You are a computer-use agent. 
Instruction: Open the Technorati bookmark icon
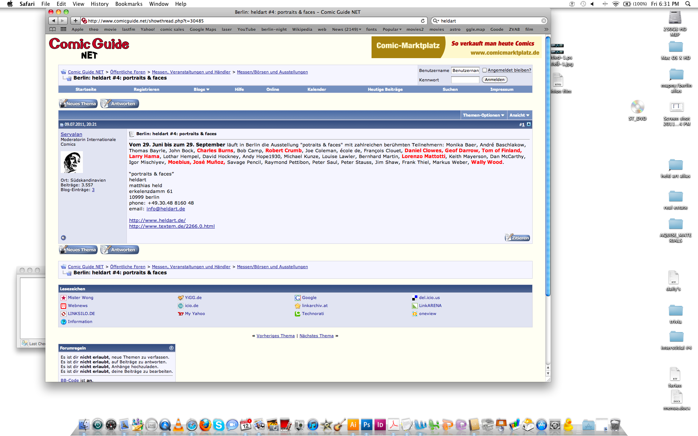[298, 314]
